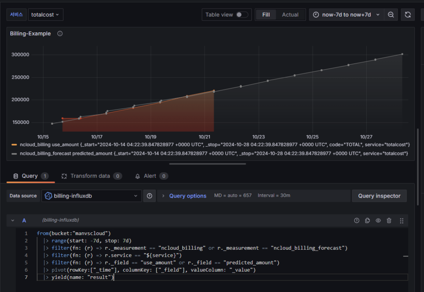Image resolution: width=424 pixels, height=292 pixels.
Task: Open the totalcost service variable dropdown
Action: click(46, 14)
